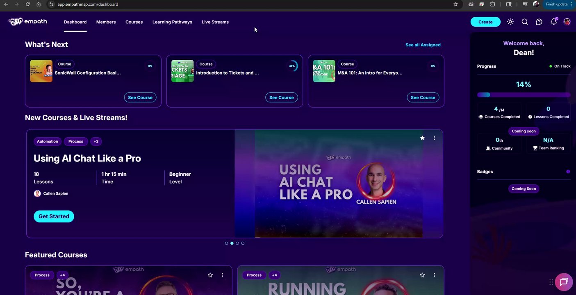Click the browser home icon
This screenshot has height=295, width=576.
pos(39,4)
